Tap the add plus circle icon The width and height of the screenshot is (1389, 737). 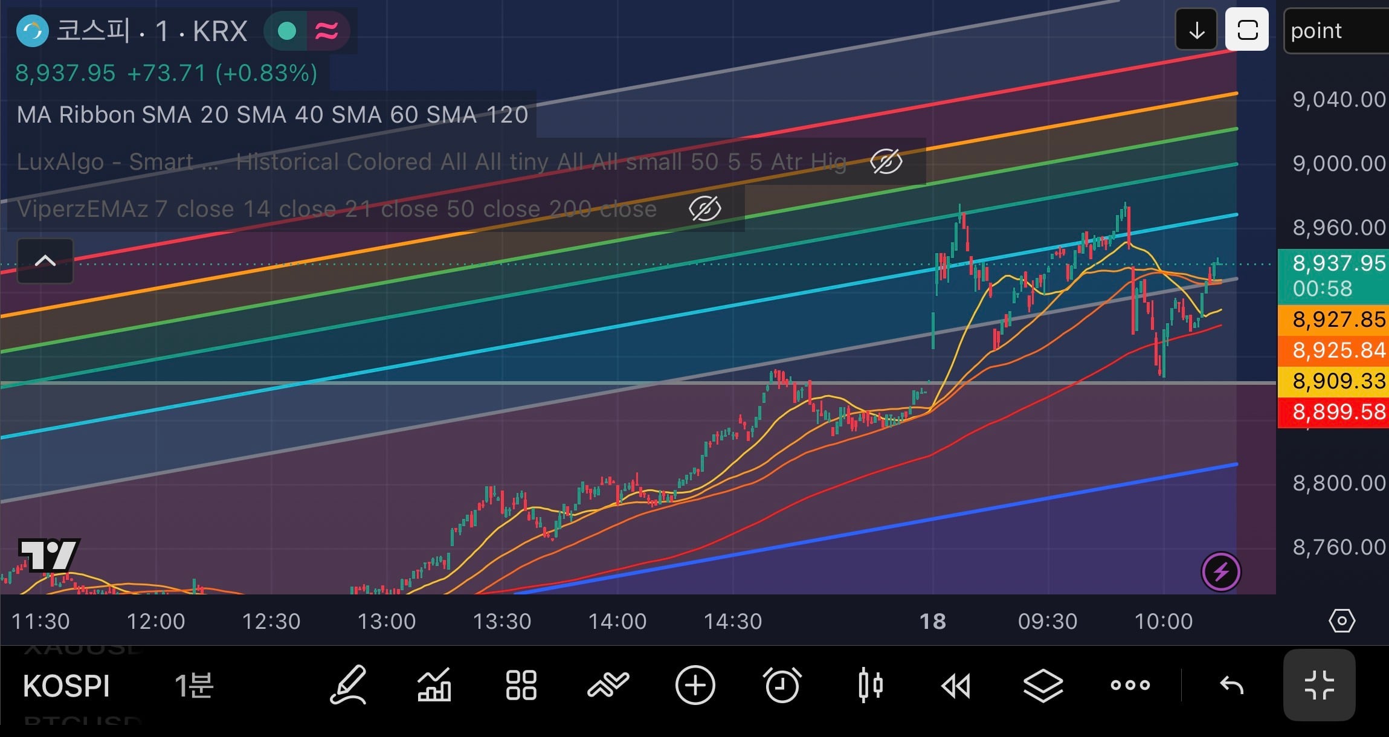695,685
